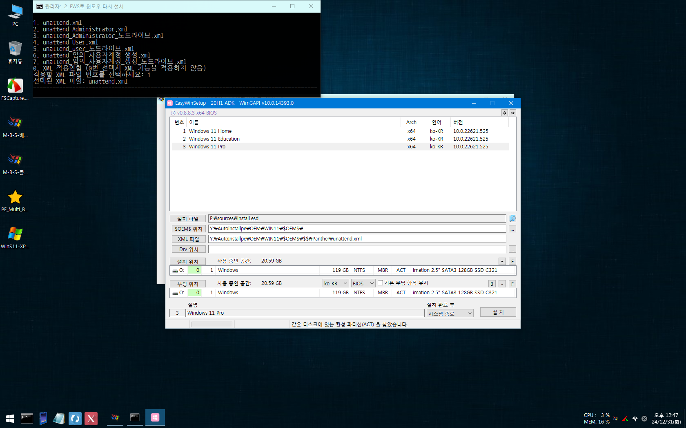Click the left-right arrows icon in the version bar
Viewport: 686px width, 428px height.
point(513,113)
